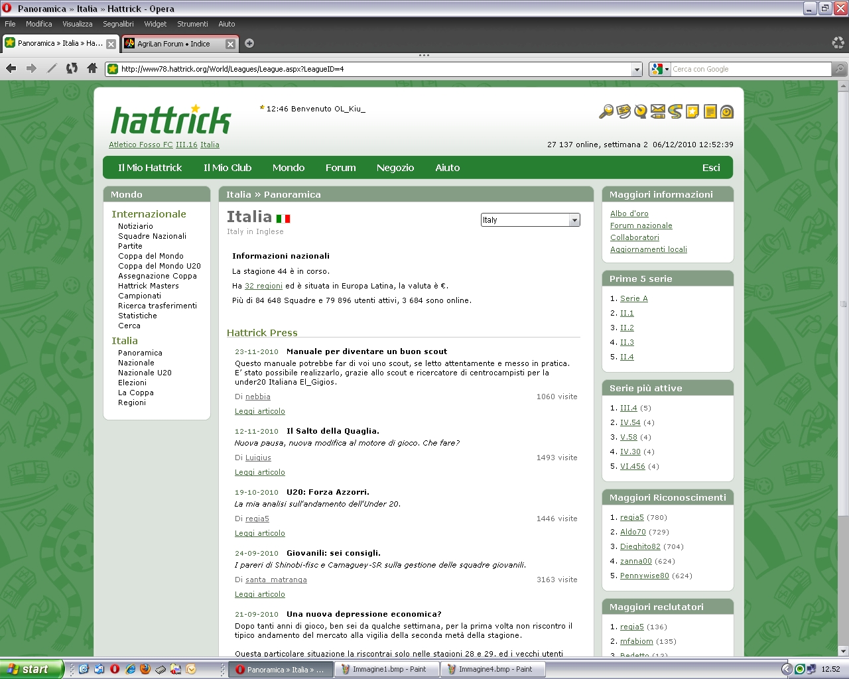Click the green circle tray icon
Image resolution: width=849 pixels, height=679 pixels.
pyautogui.click(x=800, y=669)
